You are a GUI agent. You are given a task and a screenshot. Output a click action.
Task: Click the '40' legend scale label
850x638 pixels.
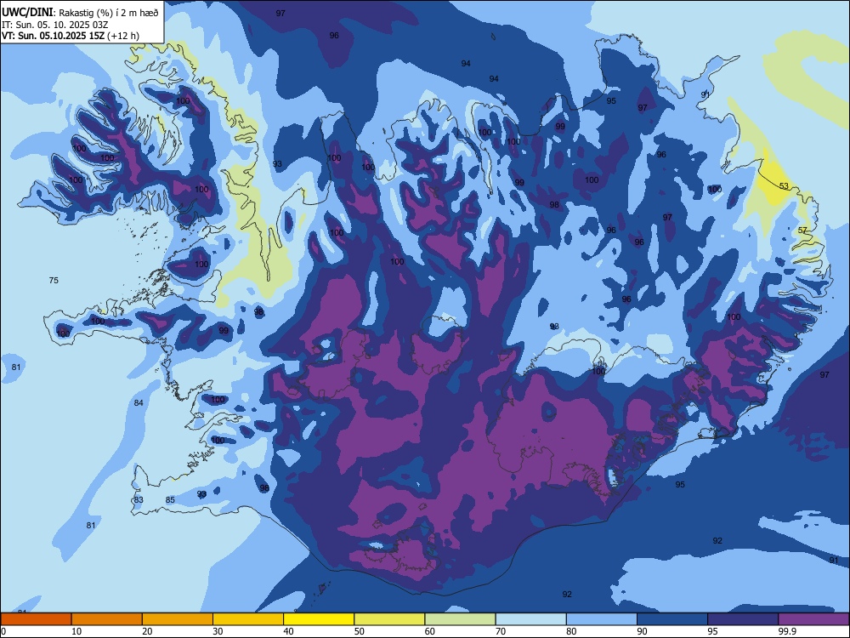(x=288, y=631)
